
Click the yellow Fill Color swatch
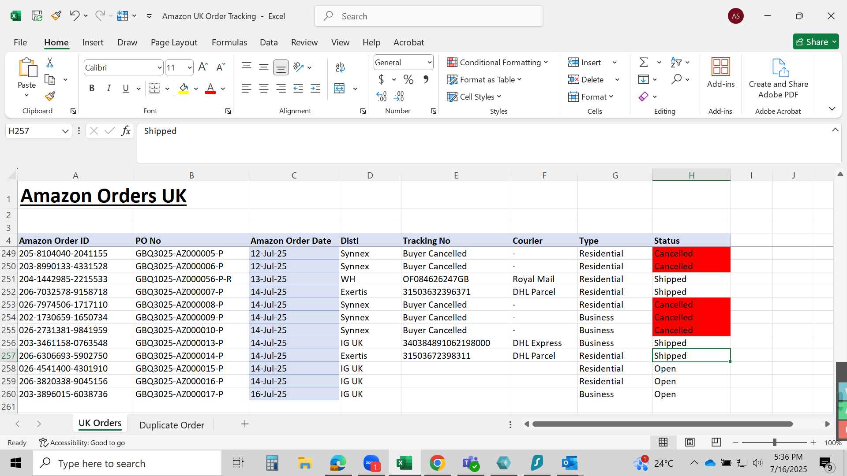[184, 89]
